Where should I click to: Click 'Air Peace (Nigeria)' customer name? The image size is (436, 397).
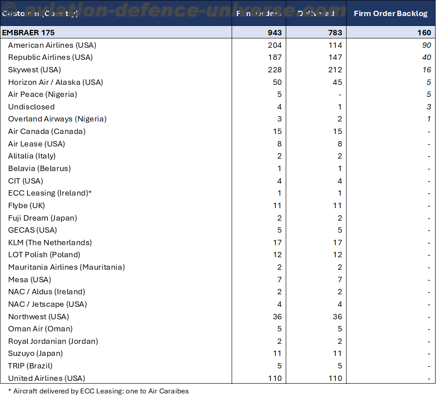pos(42,94)
